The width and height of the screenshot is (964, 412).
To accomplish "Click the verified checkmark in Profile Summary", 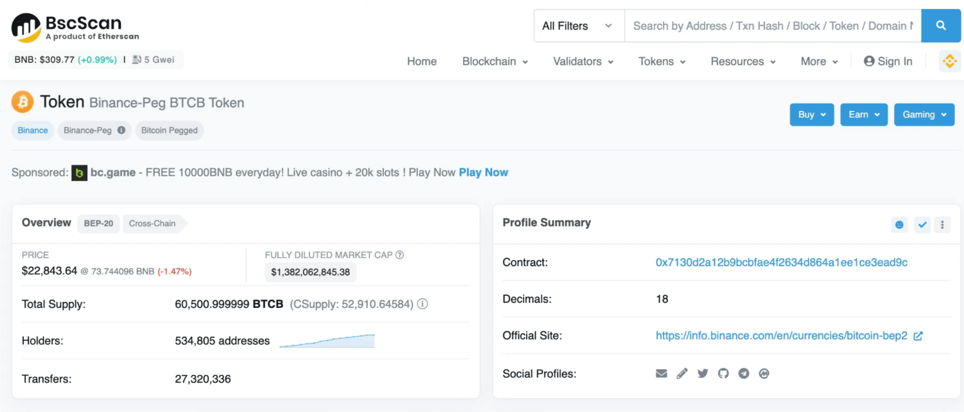I will pyautogui.click(x=922, y=225).
